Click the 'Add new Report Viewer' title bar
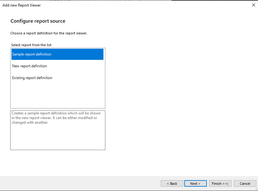This screenshot has width=258, height=191. pos(22,5)
